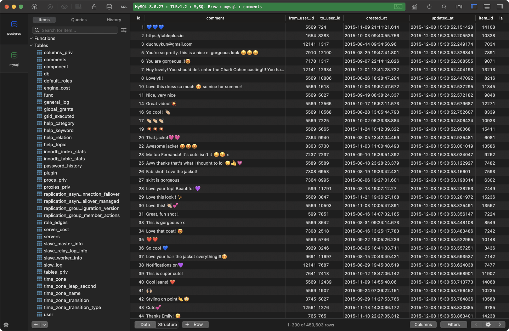The image size is (509, 331).
Task: Toggle the left sidebar panel visibility
Action: (x=474, y=6)
